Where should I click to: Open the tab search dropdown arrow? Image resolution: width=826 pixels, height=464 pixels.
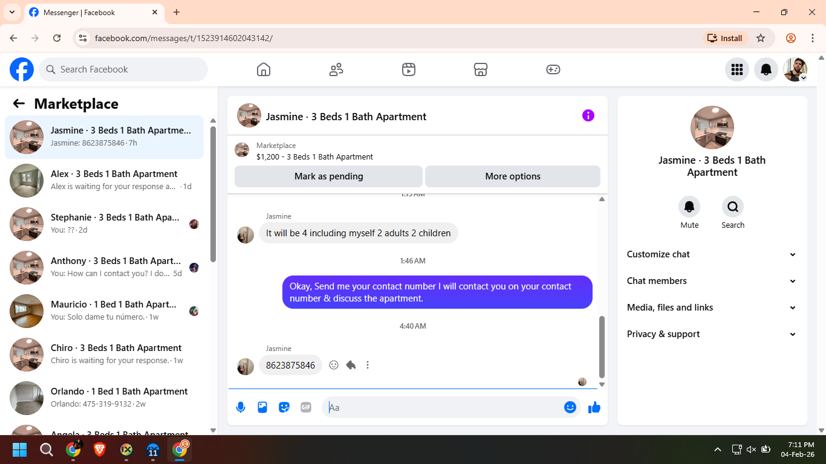point(11,12)
